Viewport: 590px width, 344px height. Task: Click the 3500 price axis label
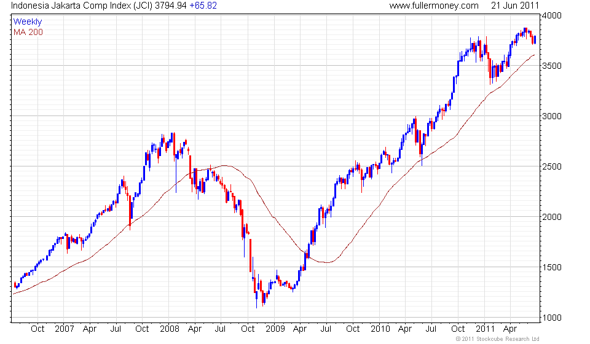[x=552, y=66]
